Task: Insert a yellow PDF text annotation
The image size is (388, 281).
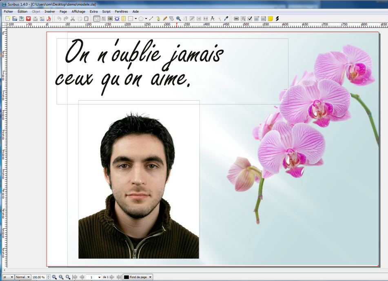Action: 270,18
